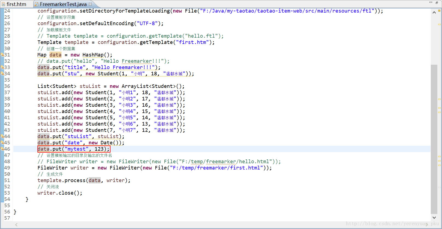Click the commented data.put("hello" line
This screenshot has height=229, width=442.
103,61
